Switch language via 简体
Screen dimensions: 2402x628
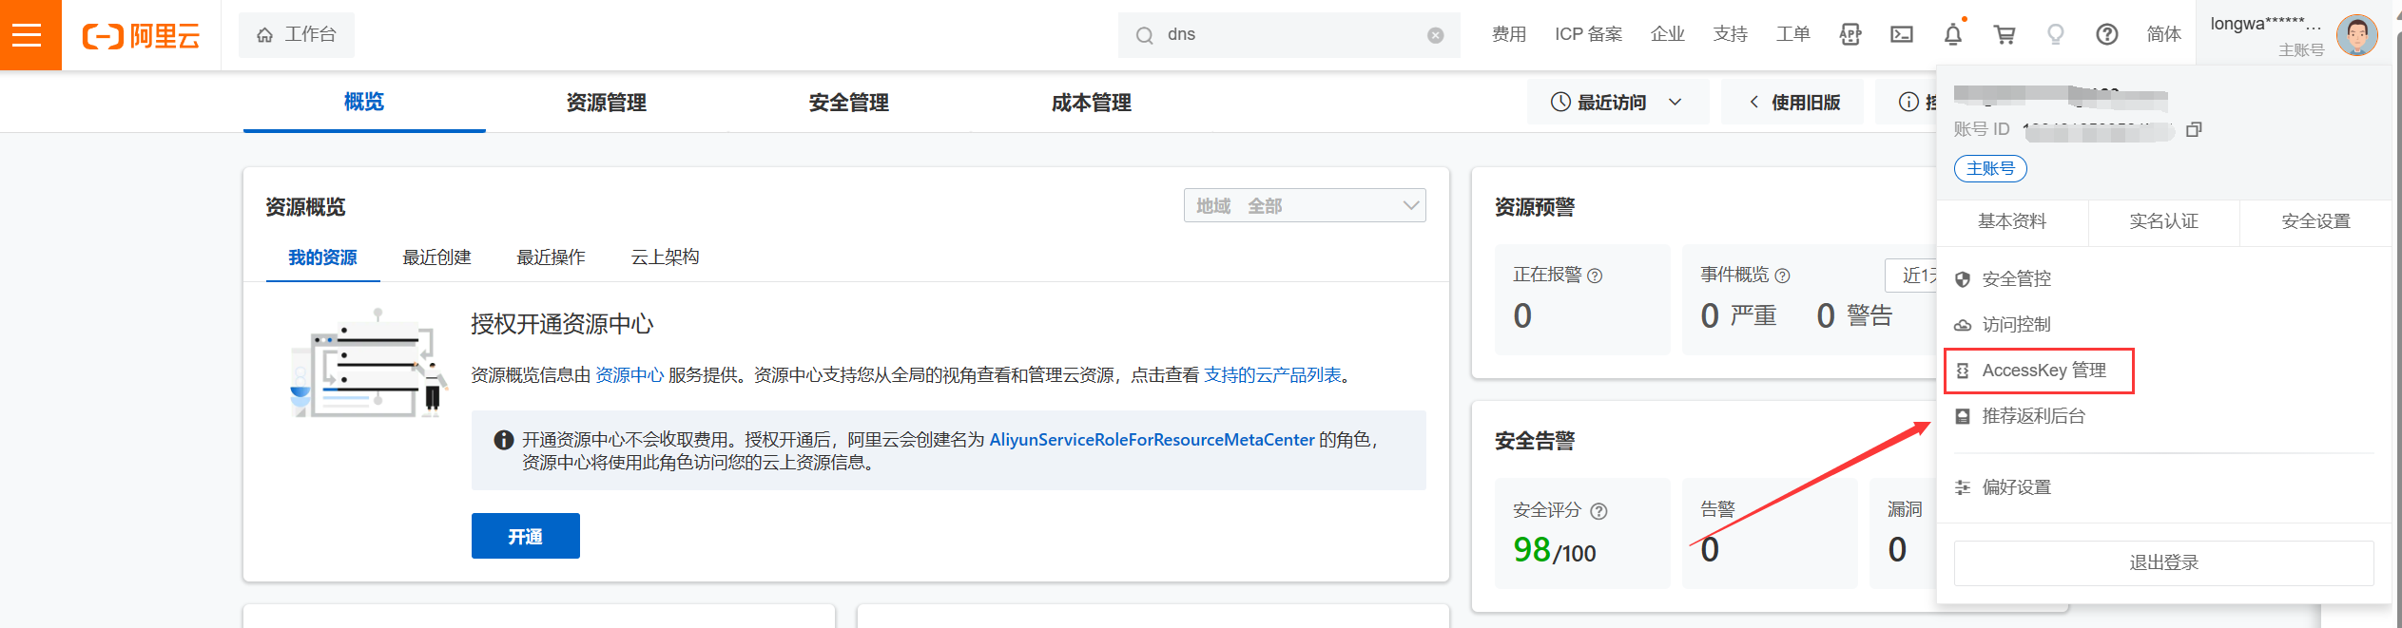tap(2164, 34)
